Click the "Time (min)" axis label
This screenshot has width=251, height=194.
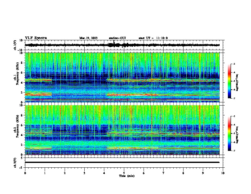pyautogui.click(x=127, y=176)
